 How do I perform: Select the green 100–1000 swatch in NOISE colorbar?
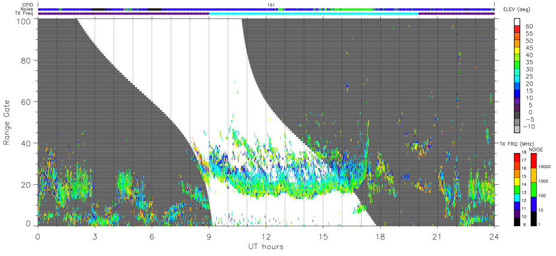click(x=533, y=189)
